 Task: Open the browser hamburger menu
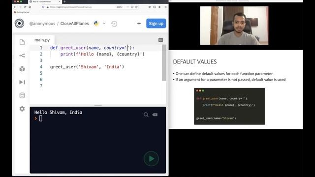coord(165,7)
